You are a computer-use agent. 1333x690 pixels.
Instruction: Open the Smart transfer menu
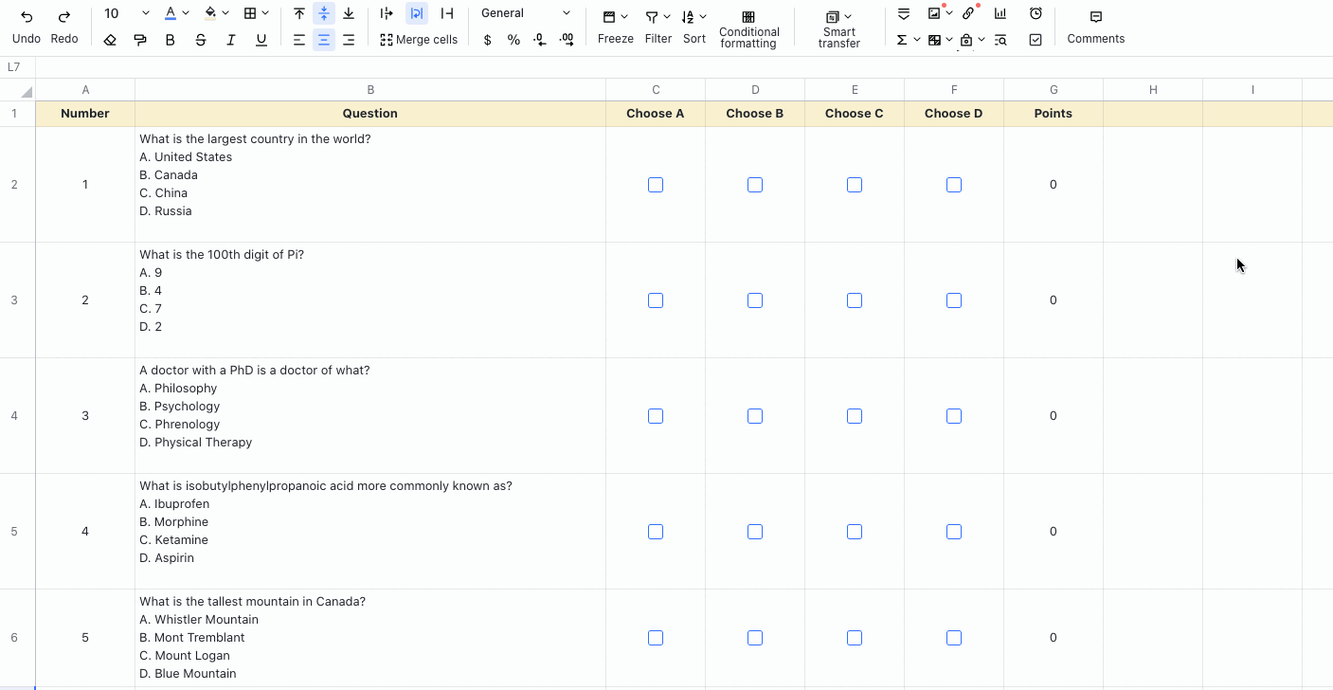(x=838, y=27)
